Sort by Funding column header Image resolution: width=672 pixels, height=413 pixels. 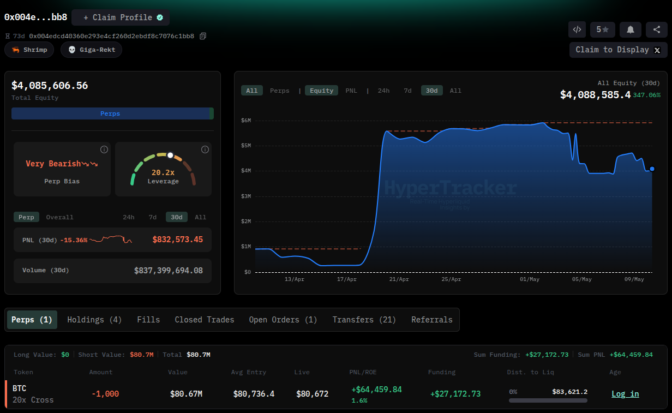442,372
